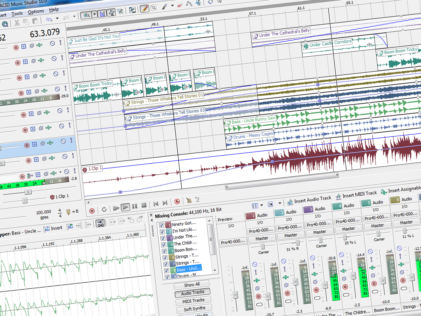Select the Draw pencil tool
421x316 pixels.
click(144, 9)
